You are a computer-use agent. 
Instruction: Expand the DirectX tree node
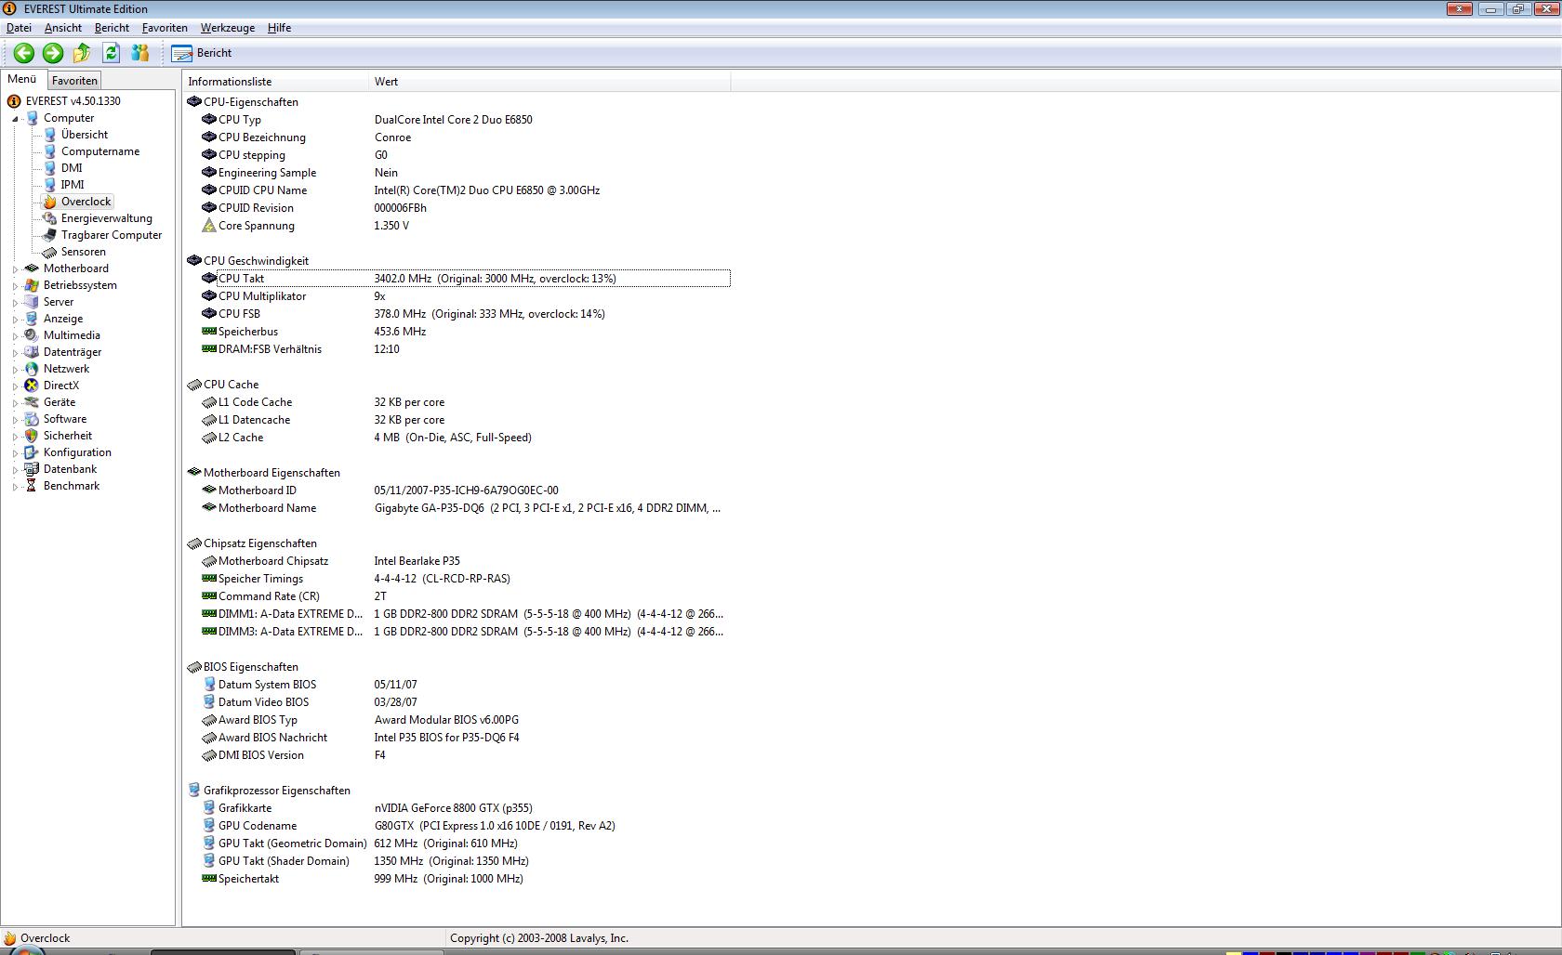click(15, 386)
